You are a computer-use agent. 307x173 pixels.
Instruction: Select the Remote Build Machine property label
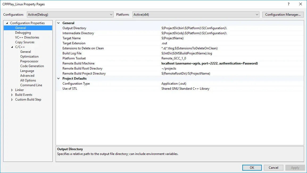(x=78, y=63)
